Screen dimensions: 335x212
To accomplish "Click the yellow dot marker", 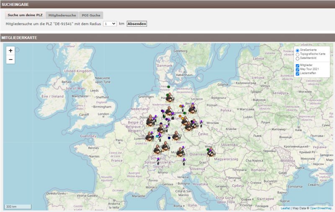I will tap(183, 119).
